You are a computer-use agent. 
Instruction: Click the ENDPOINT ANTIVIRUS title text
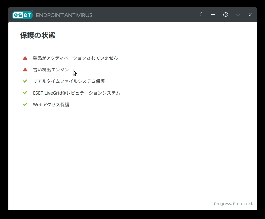[64, 15]
